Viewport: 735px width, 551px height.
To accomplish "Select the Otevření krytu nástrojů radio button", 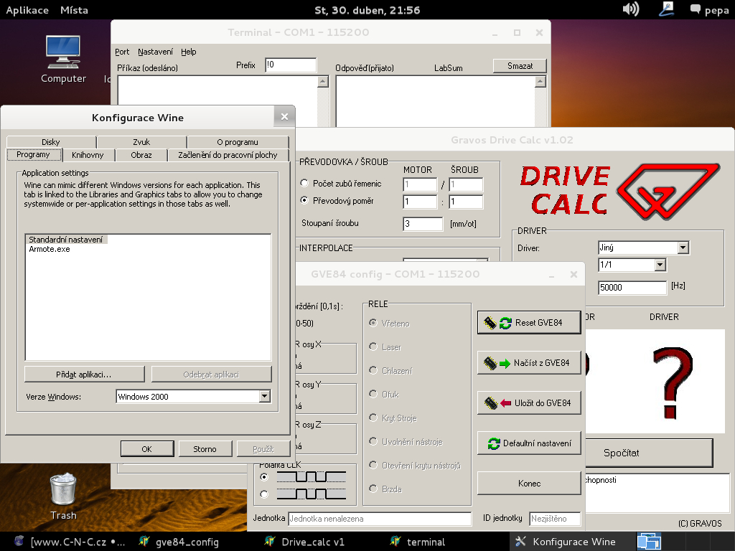I will (373, 465).
